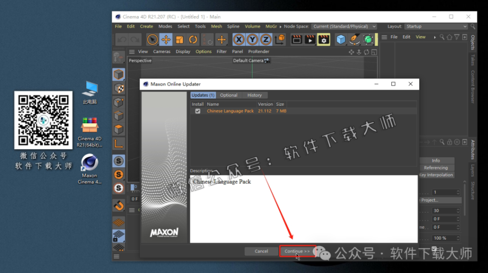This screenshot has height=273, width=488.
Task: Select the Scale tool
Action: (x=180, y=40)
